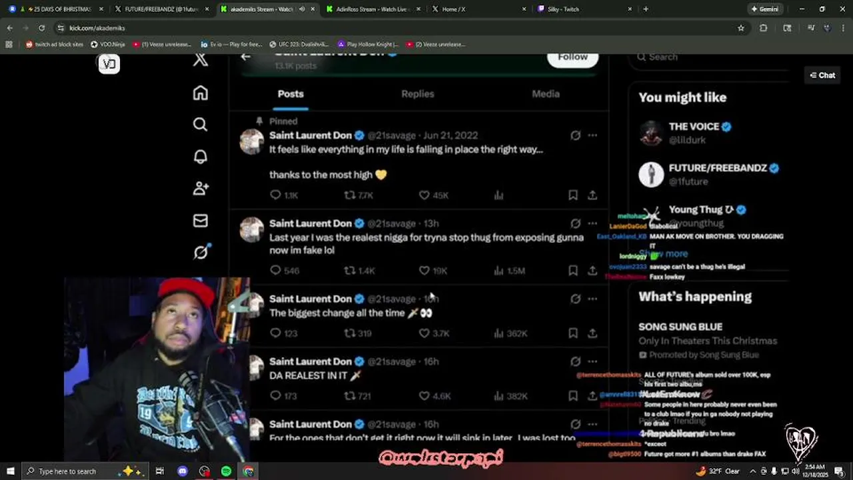Reload the kick.com page
Viewport: 853px width, 480px height.
(41, 28)
